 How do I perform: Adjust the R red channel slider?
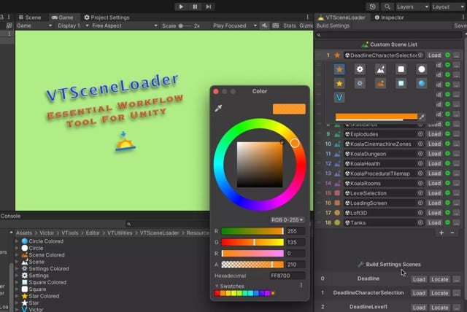click(252, 231)
